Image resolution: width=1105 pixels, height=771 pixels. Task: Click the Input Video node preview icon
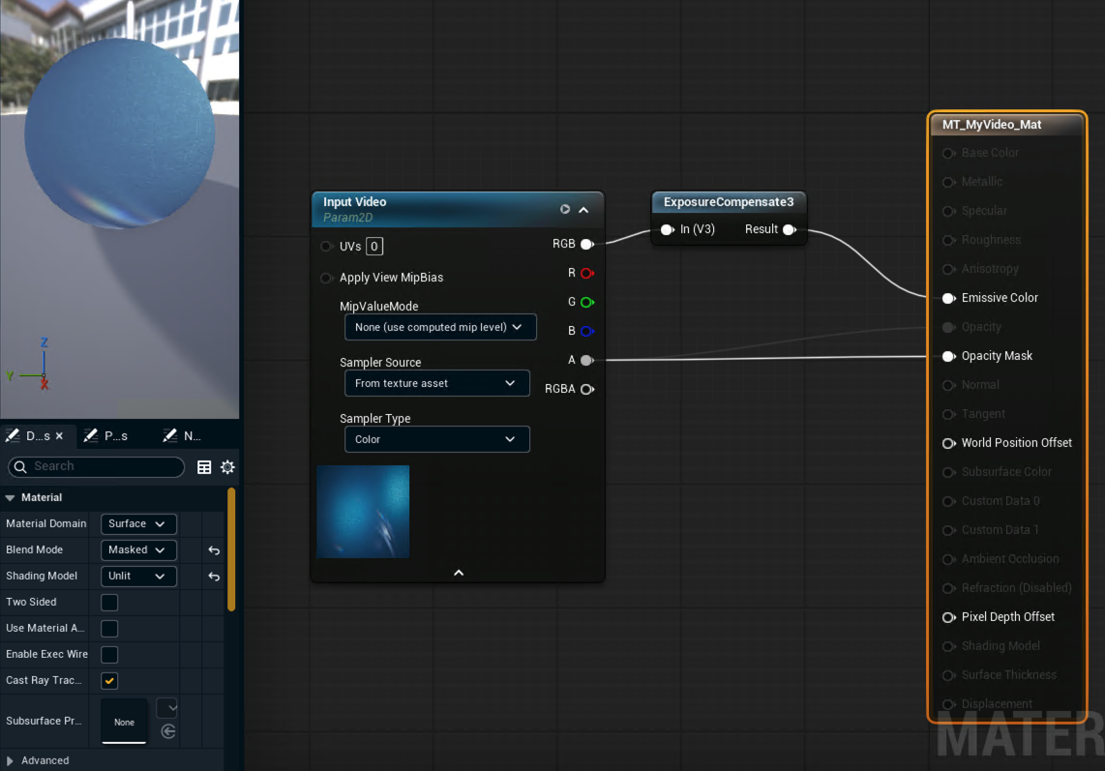click(564, 209)
